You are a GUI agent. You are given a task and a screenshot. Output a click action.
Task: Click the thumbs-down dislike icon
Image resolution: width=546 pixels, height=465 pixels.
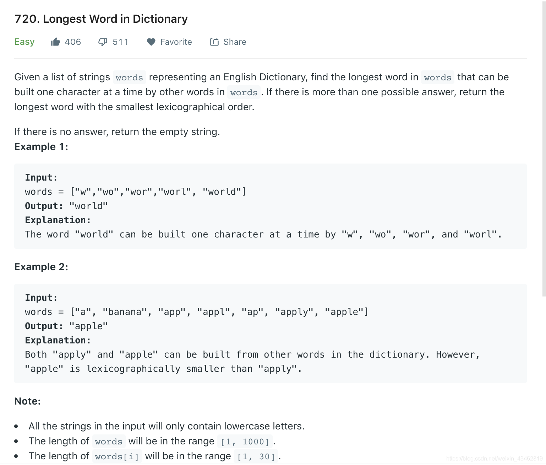coord(103,42)
